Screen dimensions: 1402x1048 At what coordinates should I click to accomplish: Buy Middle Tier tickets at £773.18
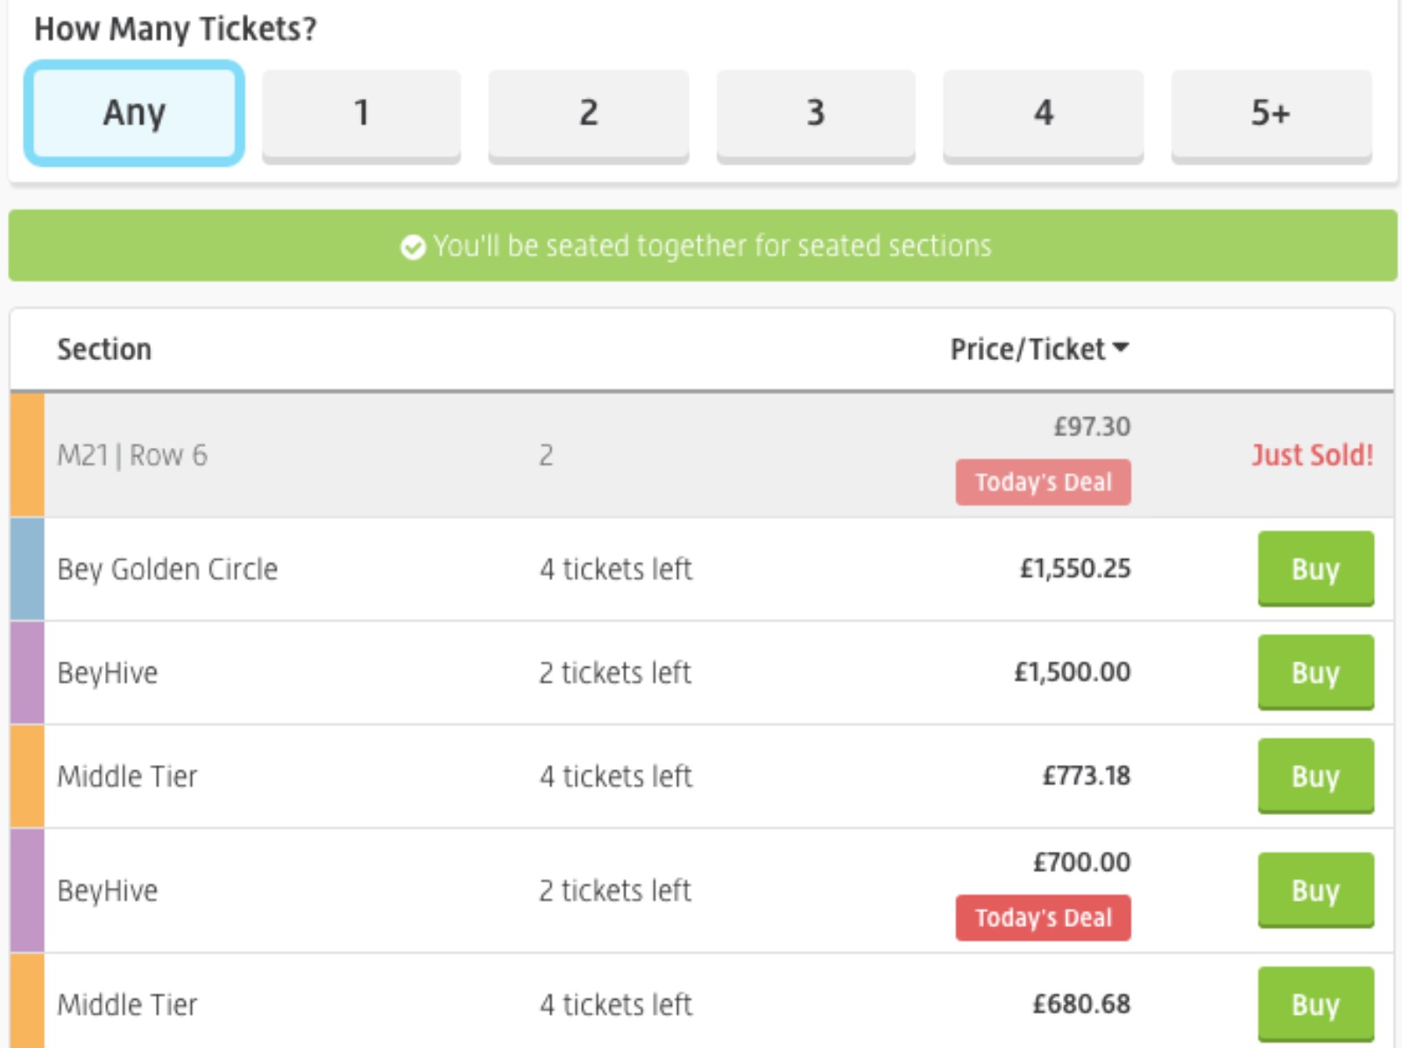pyautogui.click(x=1315, y=775)
